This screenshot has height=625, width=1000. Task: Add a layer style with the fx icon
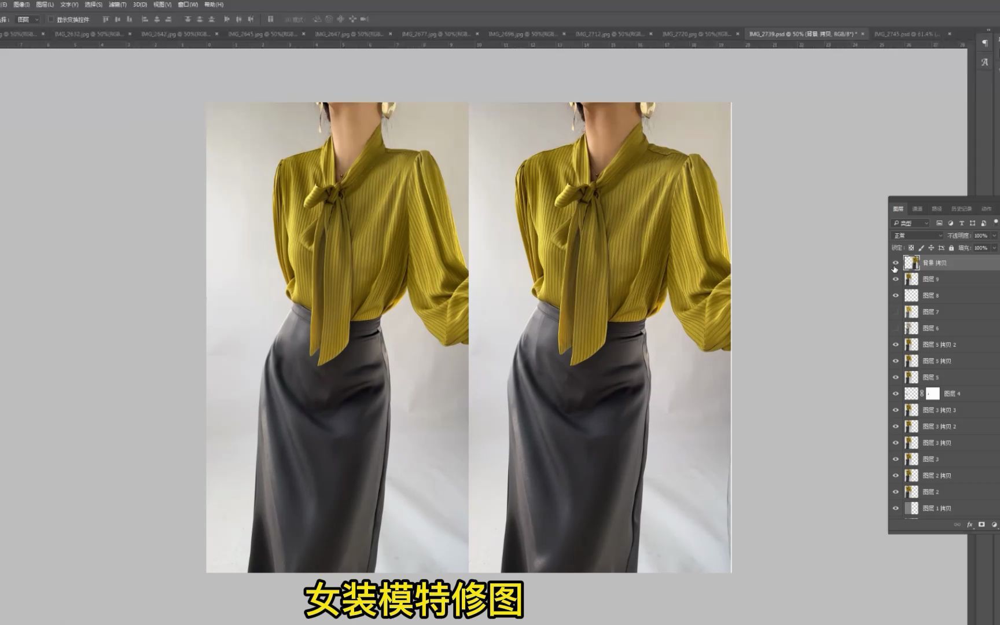click(x=970, y=524)
